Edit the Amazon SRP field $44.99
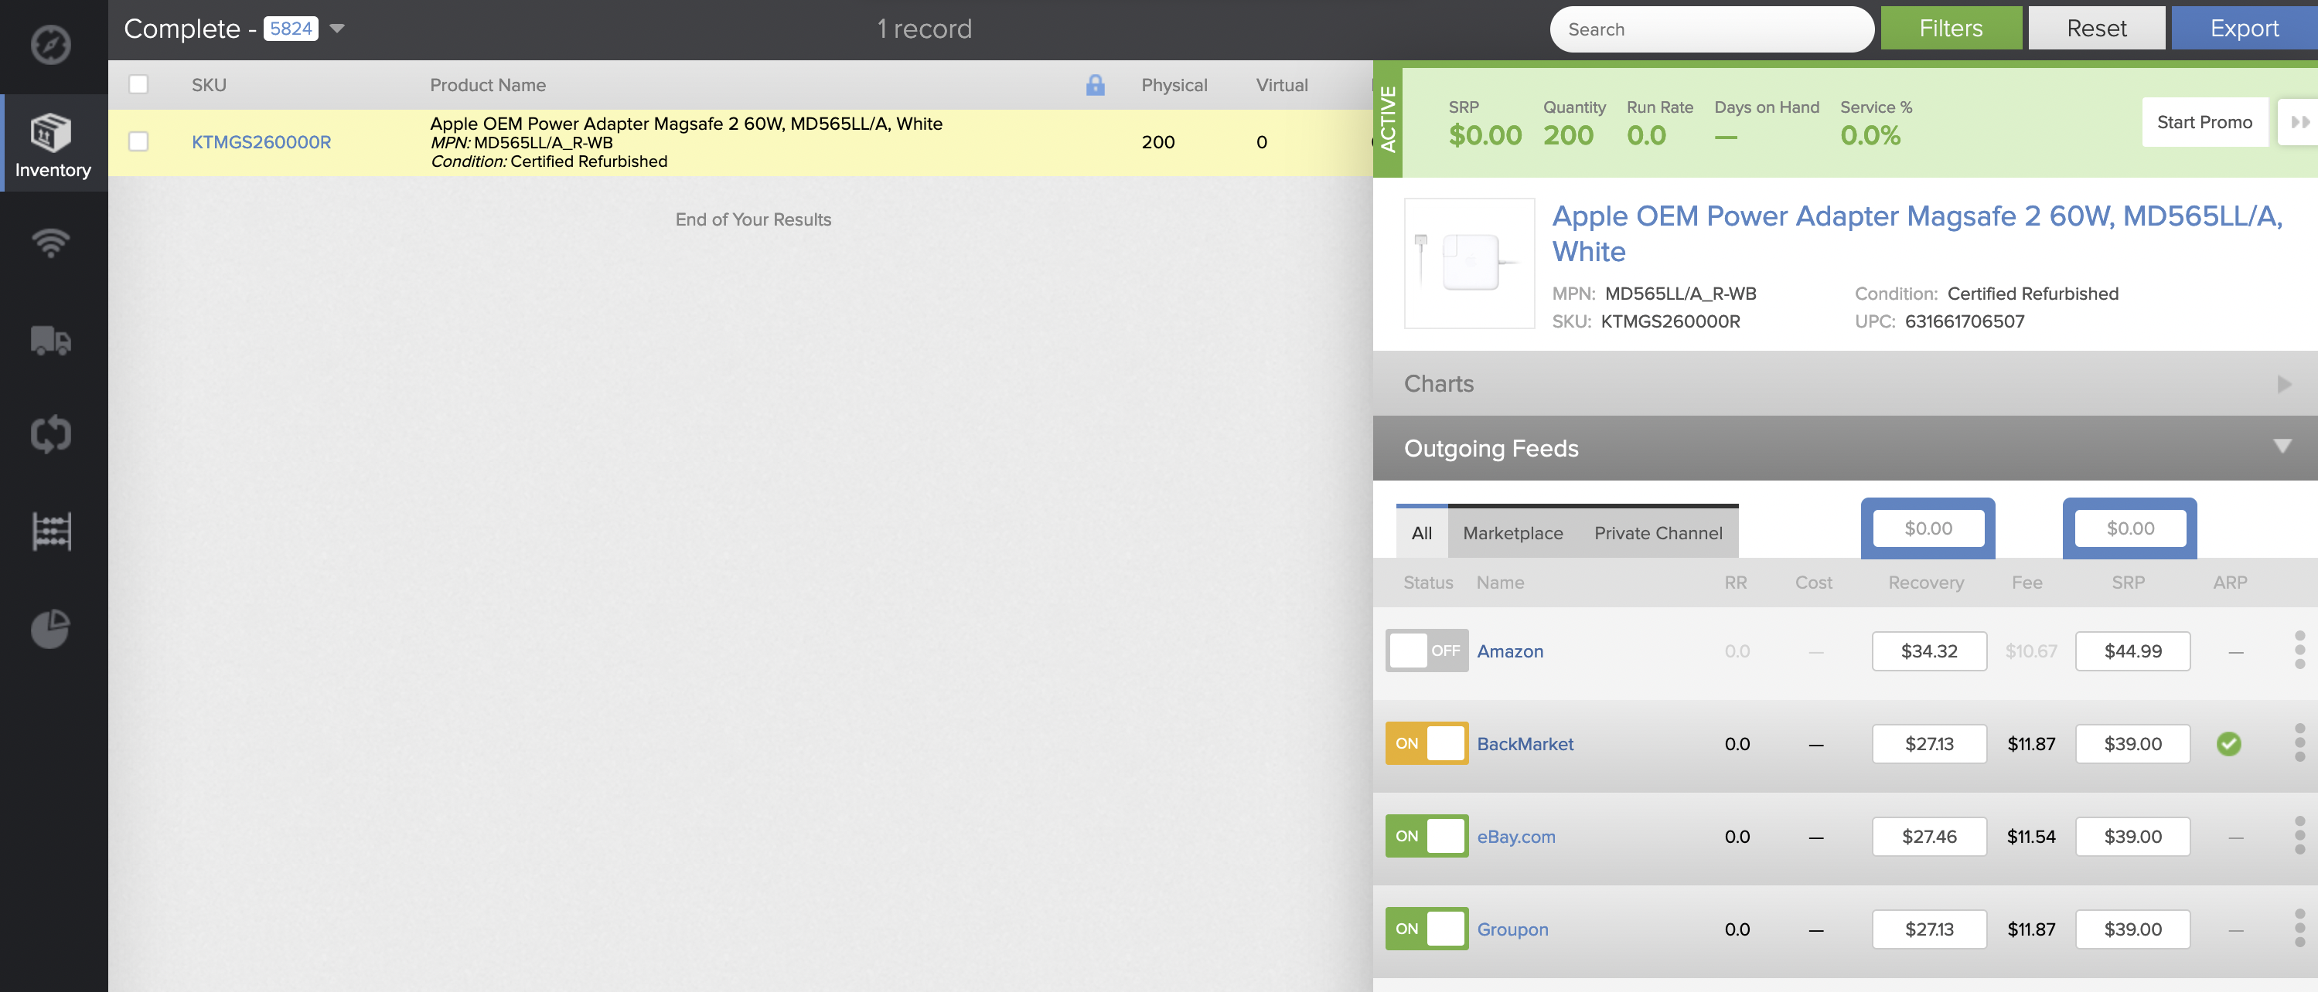2318x992 pixels. pos(2132,651)
